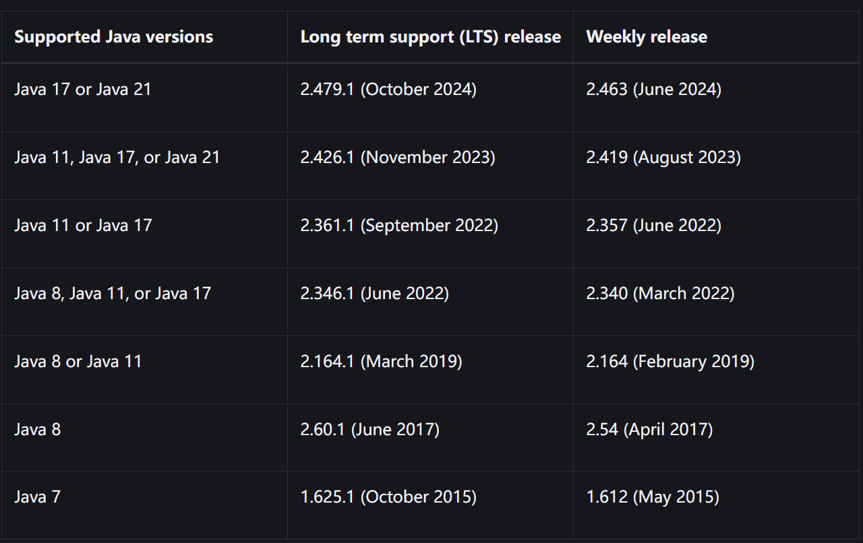Click the '2.426.1 (November 2023)' cell
Screen dimensions: 863x543
pyautogui.click(x=398, y=158)
